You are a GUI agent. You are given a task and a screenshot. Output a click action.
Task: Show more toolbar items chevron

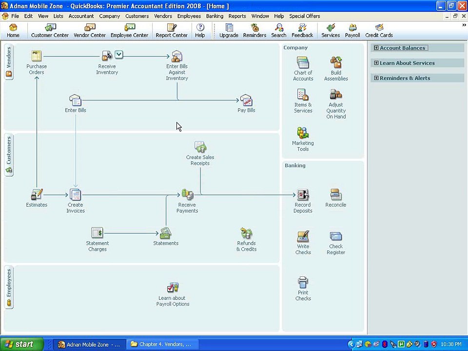(x=464, y=25)
